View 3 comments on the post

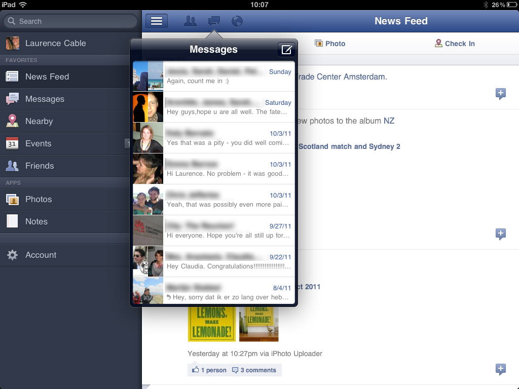[x=258, y=370]
